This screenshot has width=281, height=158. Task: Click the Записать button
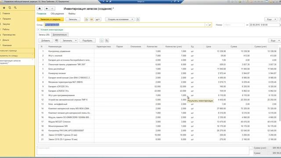[73, 19]
